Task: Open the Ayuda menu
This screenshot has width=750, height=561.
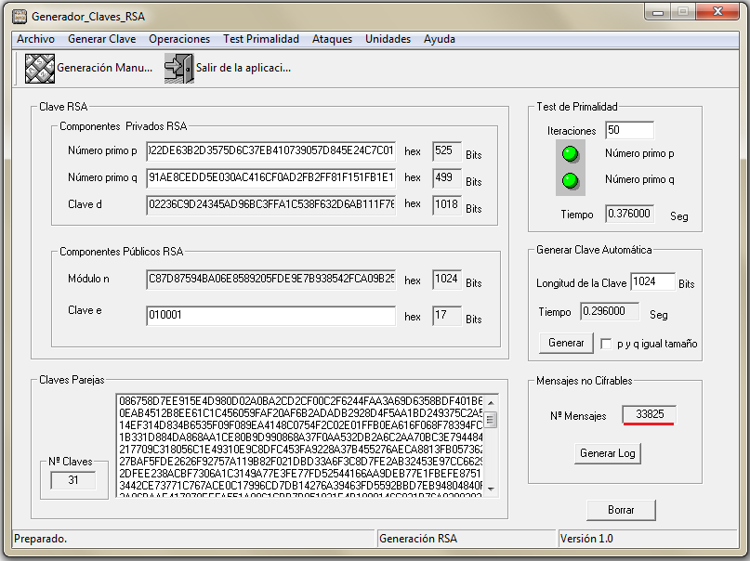Action: (439, 39)
